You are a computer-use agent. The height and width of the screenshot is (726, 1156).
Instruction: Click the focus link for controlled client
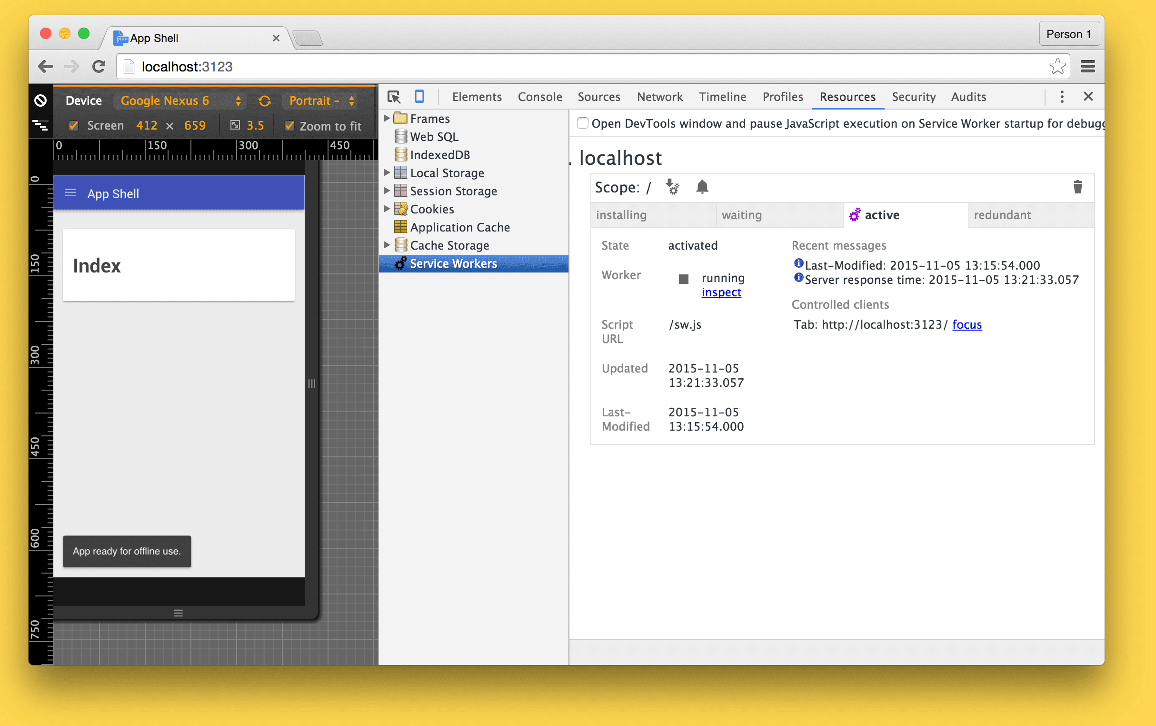coord(968,324)
